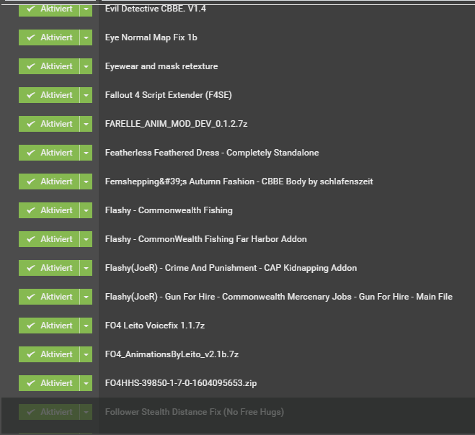Toggle Aktiviert for Femshepping's Autumn Fashion
The image size is (475, 435).
49,181
